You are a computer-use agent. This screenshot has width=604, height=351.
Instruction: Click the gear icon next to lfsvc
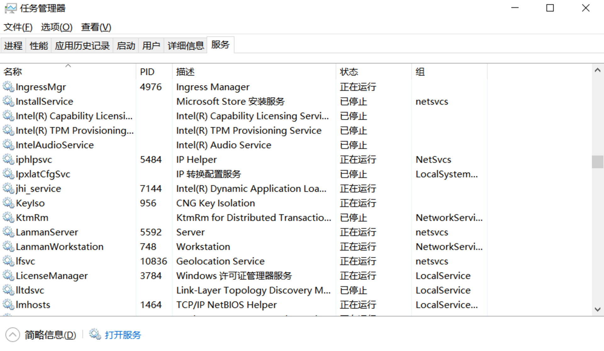coord(8,261)
